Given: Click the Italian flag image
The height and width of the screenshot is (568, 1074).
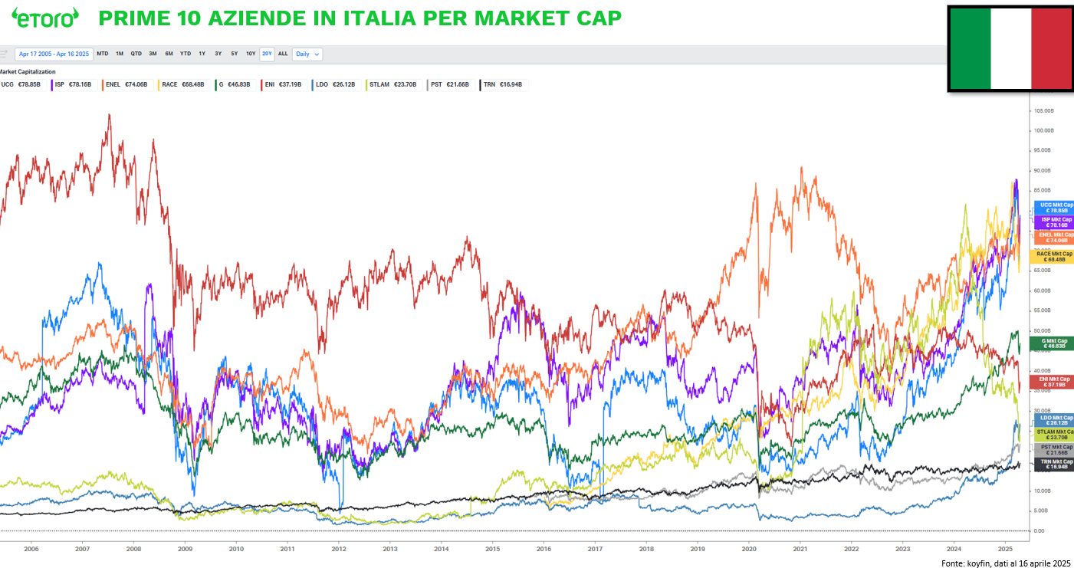Looking at the screenshot, I should [x=1010, y=48].
